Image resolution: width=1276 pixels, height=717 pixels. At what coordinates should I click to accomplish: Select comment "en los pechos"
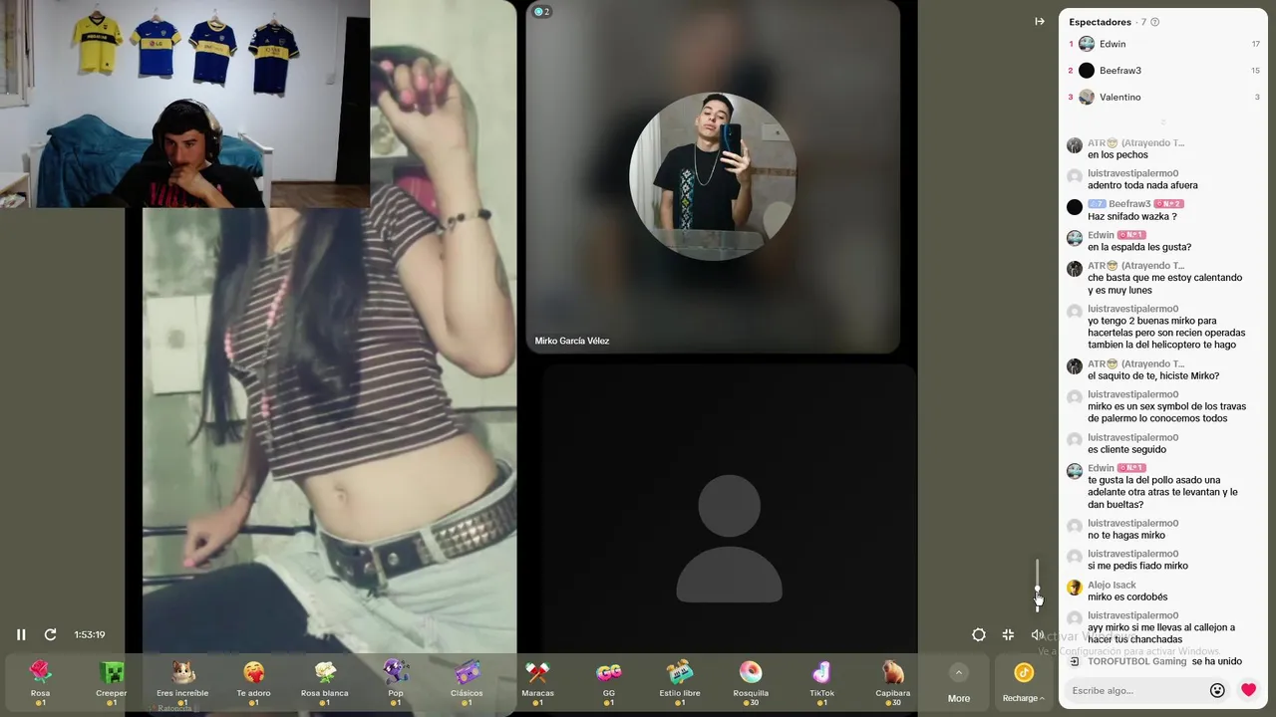click(x=1117, y=154)
